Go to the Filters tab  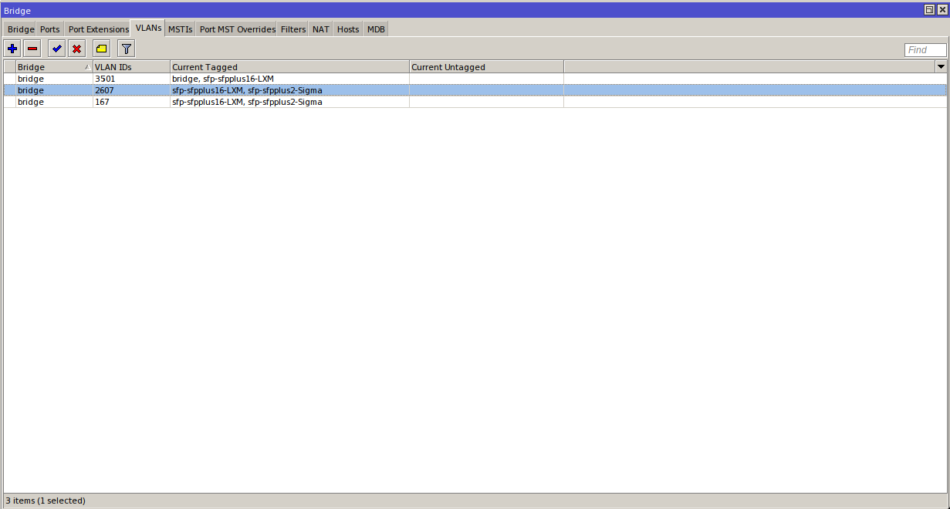point(293,29)
